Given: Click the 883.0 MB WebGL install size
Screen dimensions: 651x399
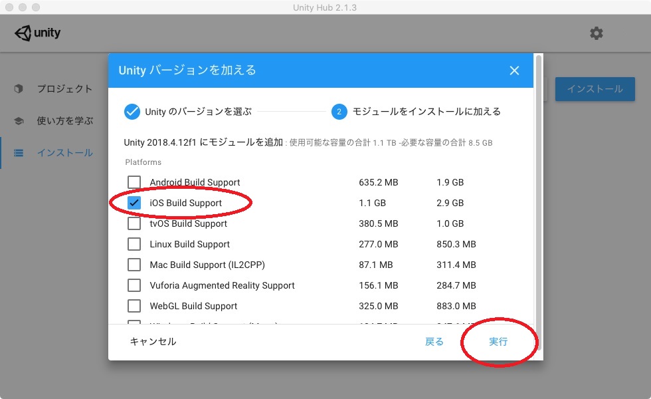Looking at the screenshot, I should click(x=456, y=307).
